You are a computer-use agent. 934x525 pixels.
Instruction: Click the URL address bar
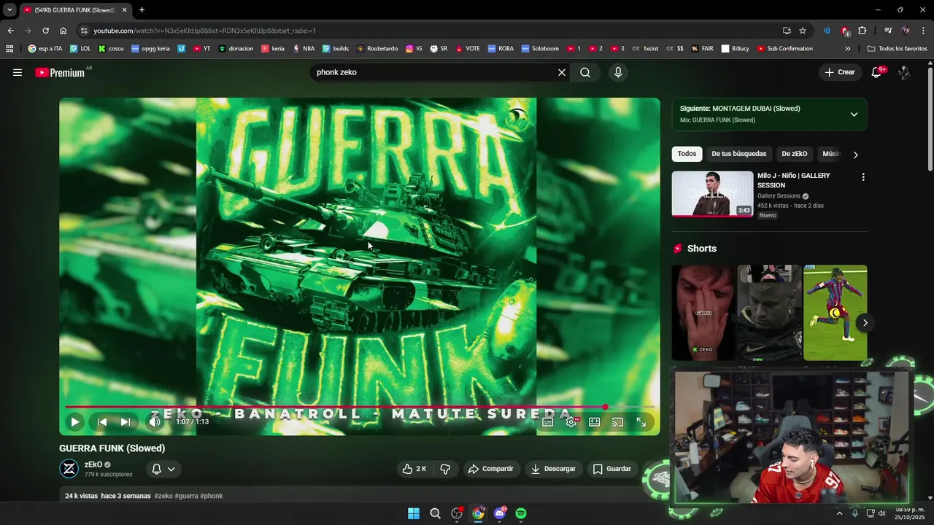click(x=431, y=31)
